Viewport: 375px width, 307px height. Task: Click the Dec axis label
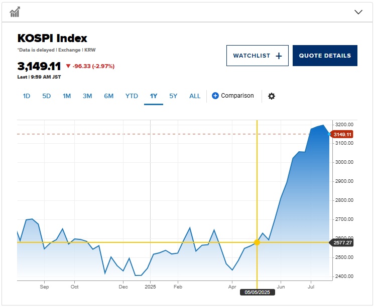(123, 287)
